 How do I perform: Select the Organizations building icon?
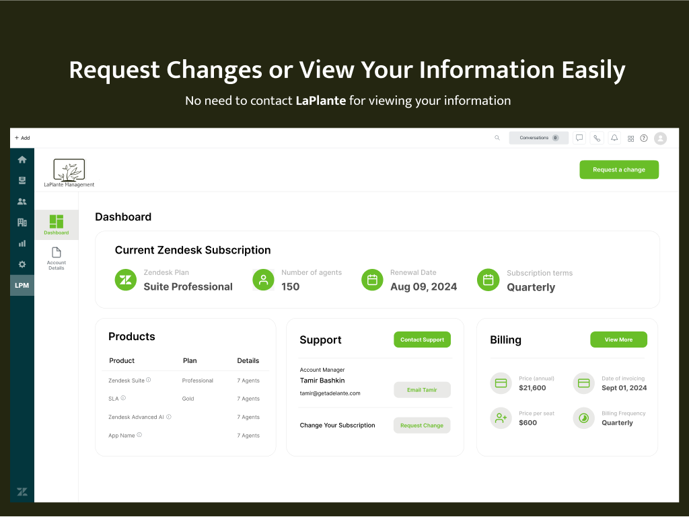[x=22, y=223]
